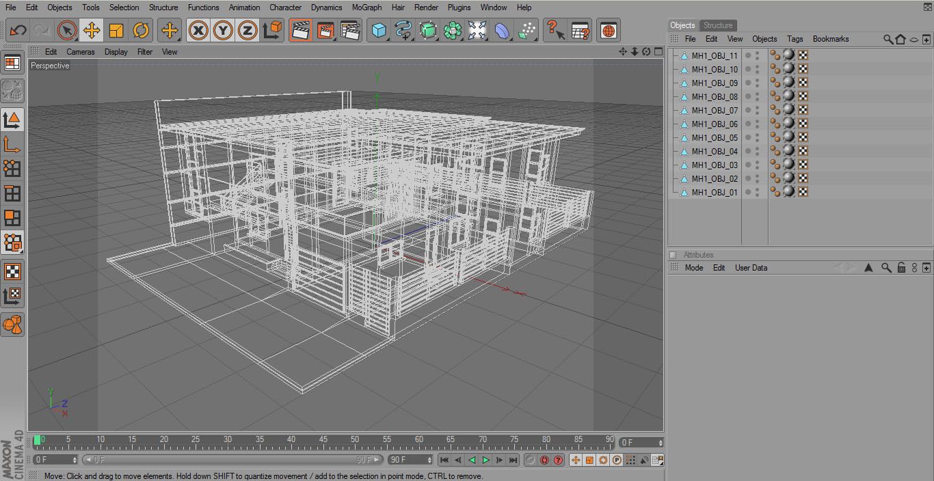Select Use Object Axis tool in sidebar
The height and width of the screenshot is (481, 934).
12,144
